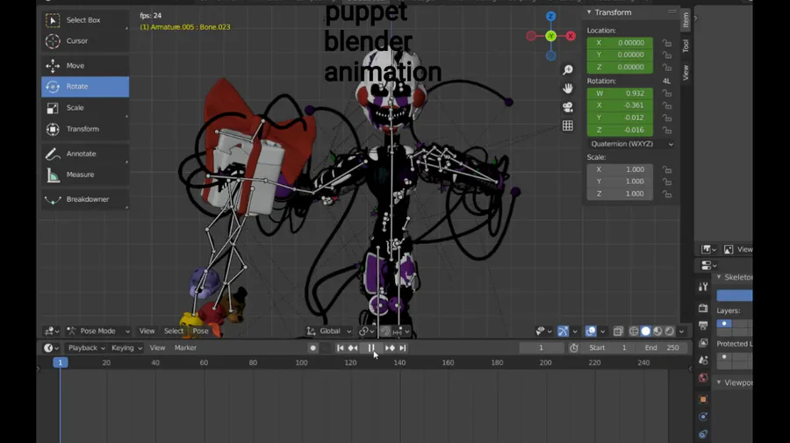This screenshot has height=443, width=790.
Task: Toggle lock on Location Y
Action: [667, 55]
